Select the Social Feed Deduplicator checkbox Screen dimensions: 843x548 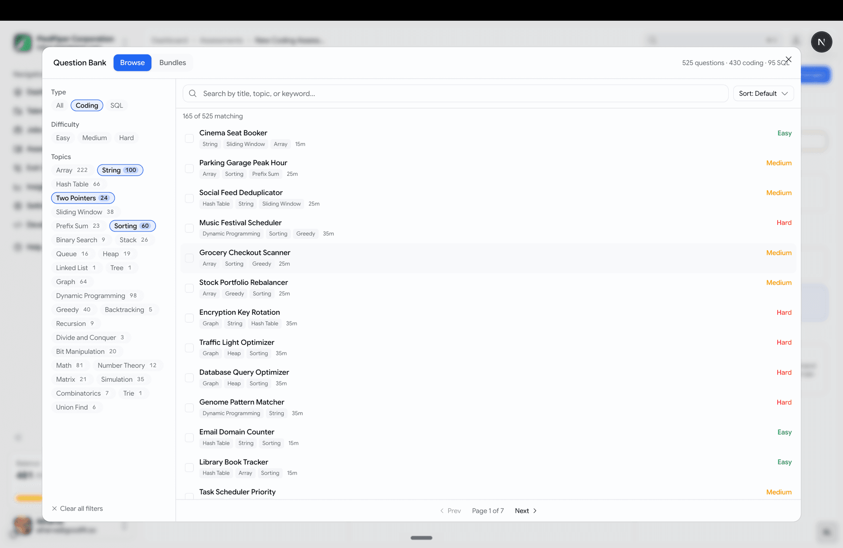pos(189,198)
